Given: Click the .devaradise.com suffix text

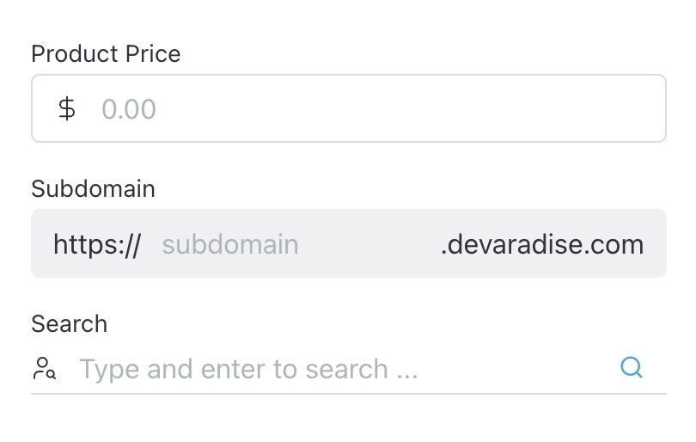Looking at the screenshot, I should click(x=541, y=244).
